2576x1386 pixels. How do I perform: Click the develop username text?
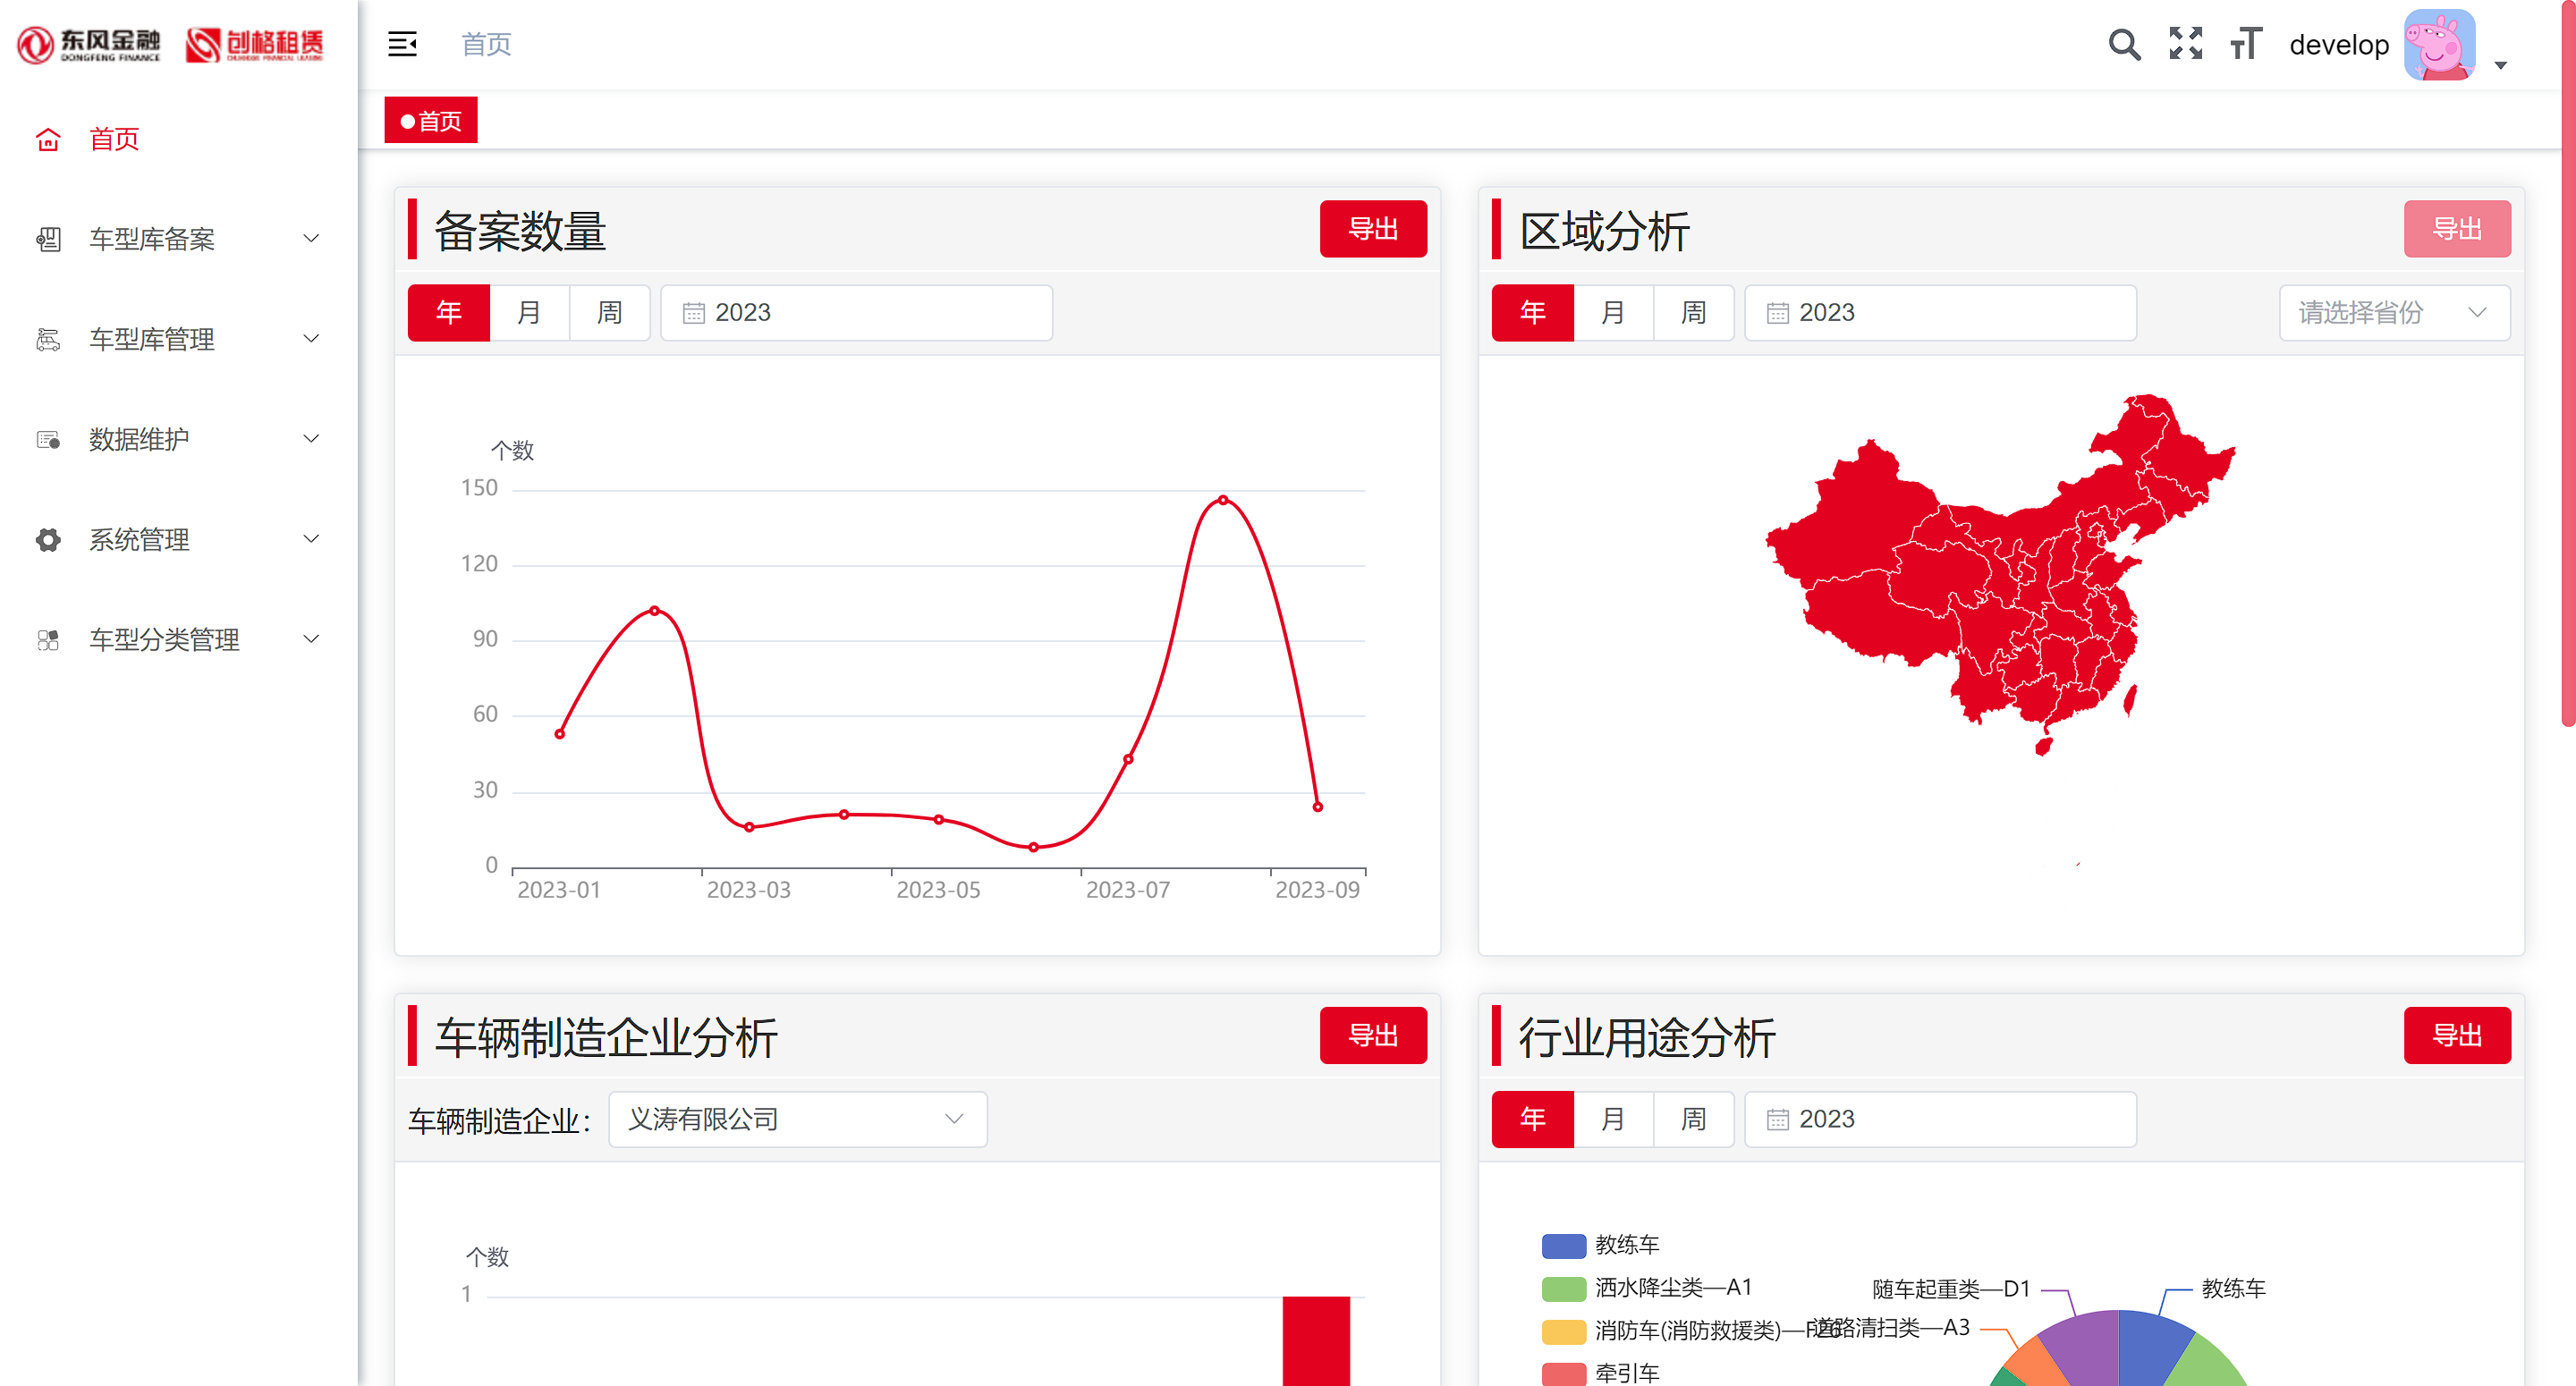coord(2338,45)
